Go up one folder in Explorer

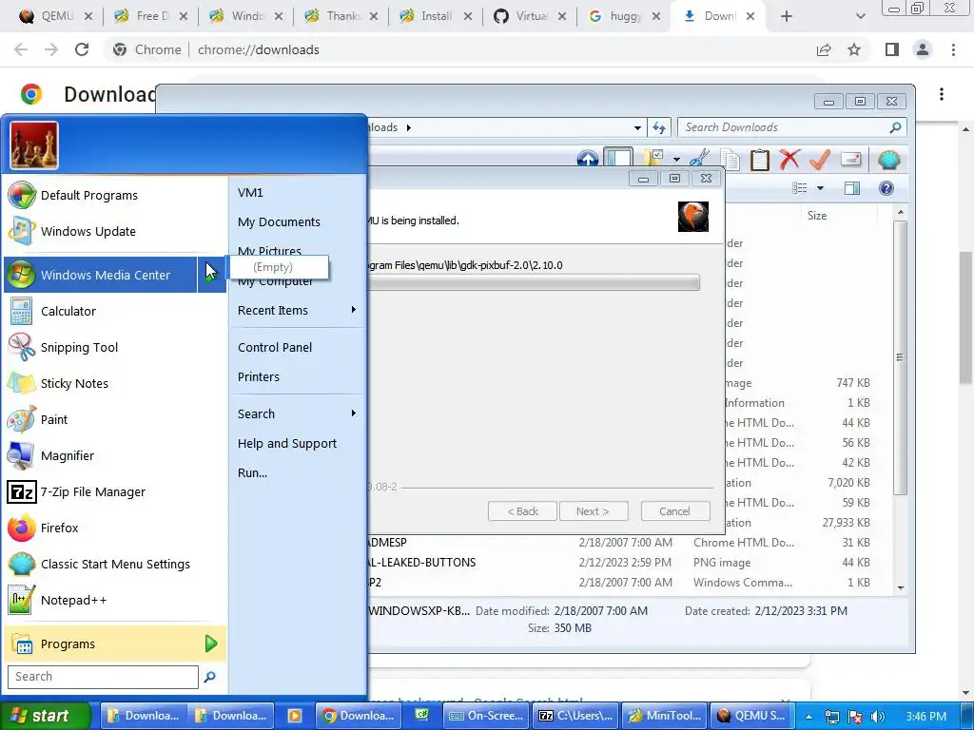pyautogui.click(x=588, y=160)
